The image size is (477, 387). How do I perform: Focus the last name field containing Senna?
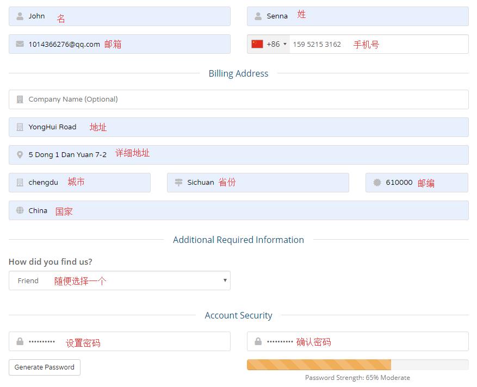pos(358,16)
